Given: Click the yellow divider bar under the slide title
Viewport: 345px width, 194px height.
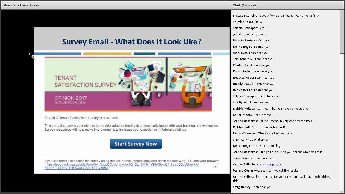Looking at the screenshot, I should point(107,54).
